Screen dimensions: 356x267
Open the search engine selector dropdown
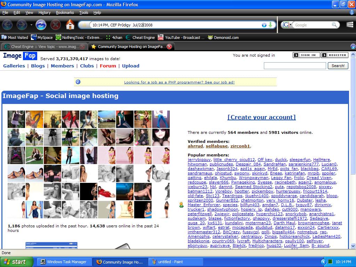coord(287,25)
